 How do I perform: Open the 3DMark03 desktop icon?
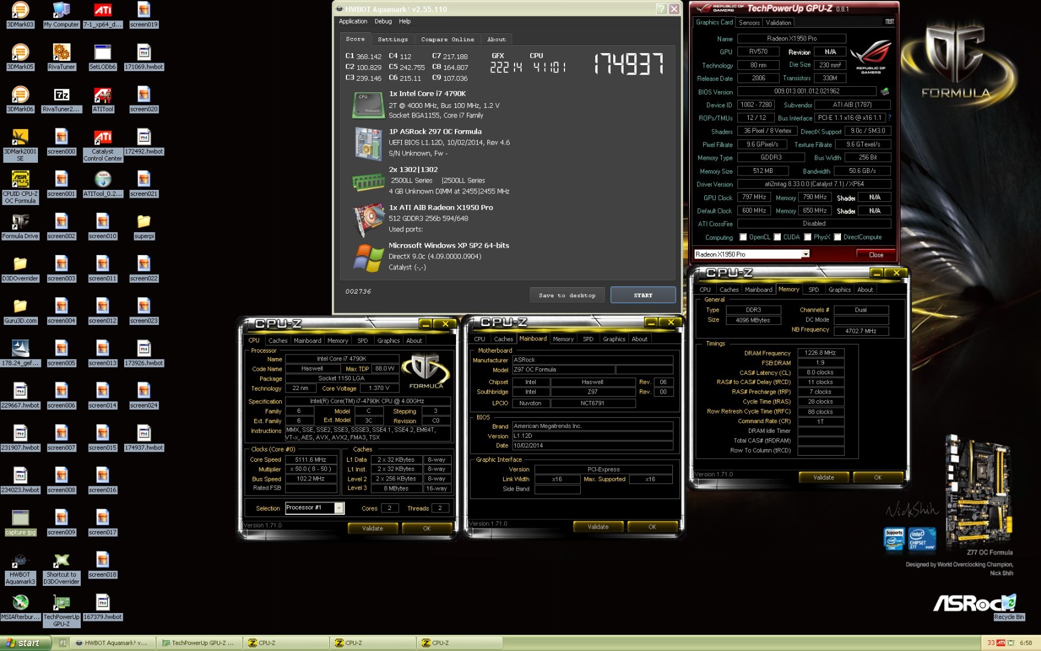pyautogui.click(x=20, y=15)
